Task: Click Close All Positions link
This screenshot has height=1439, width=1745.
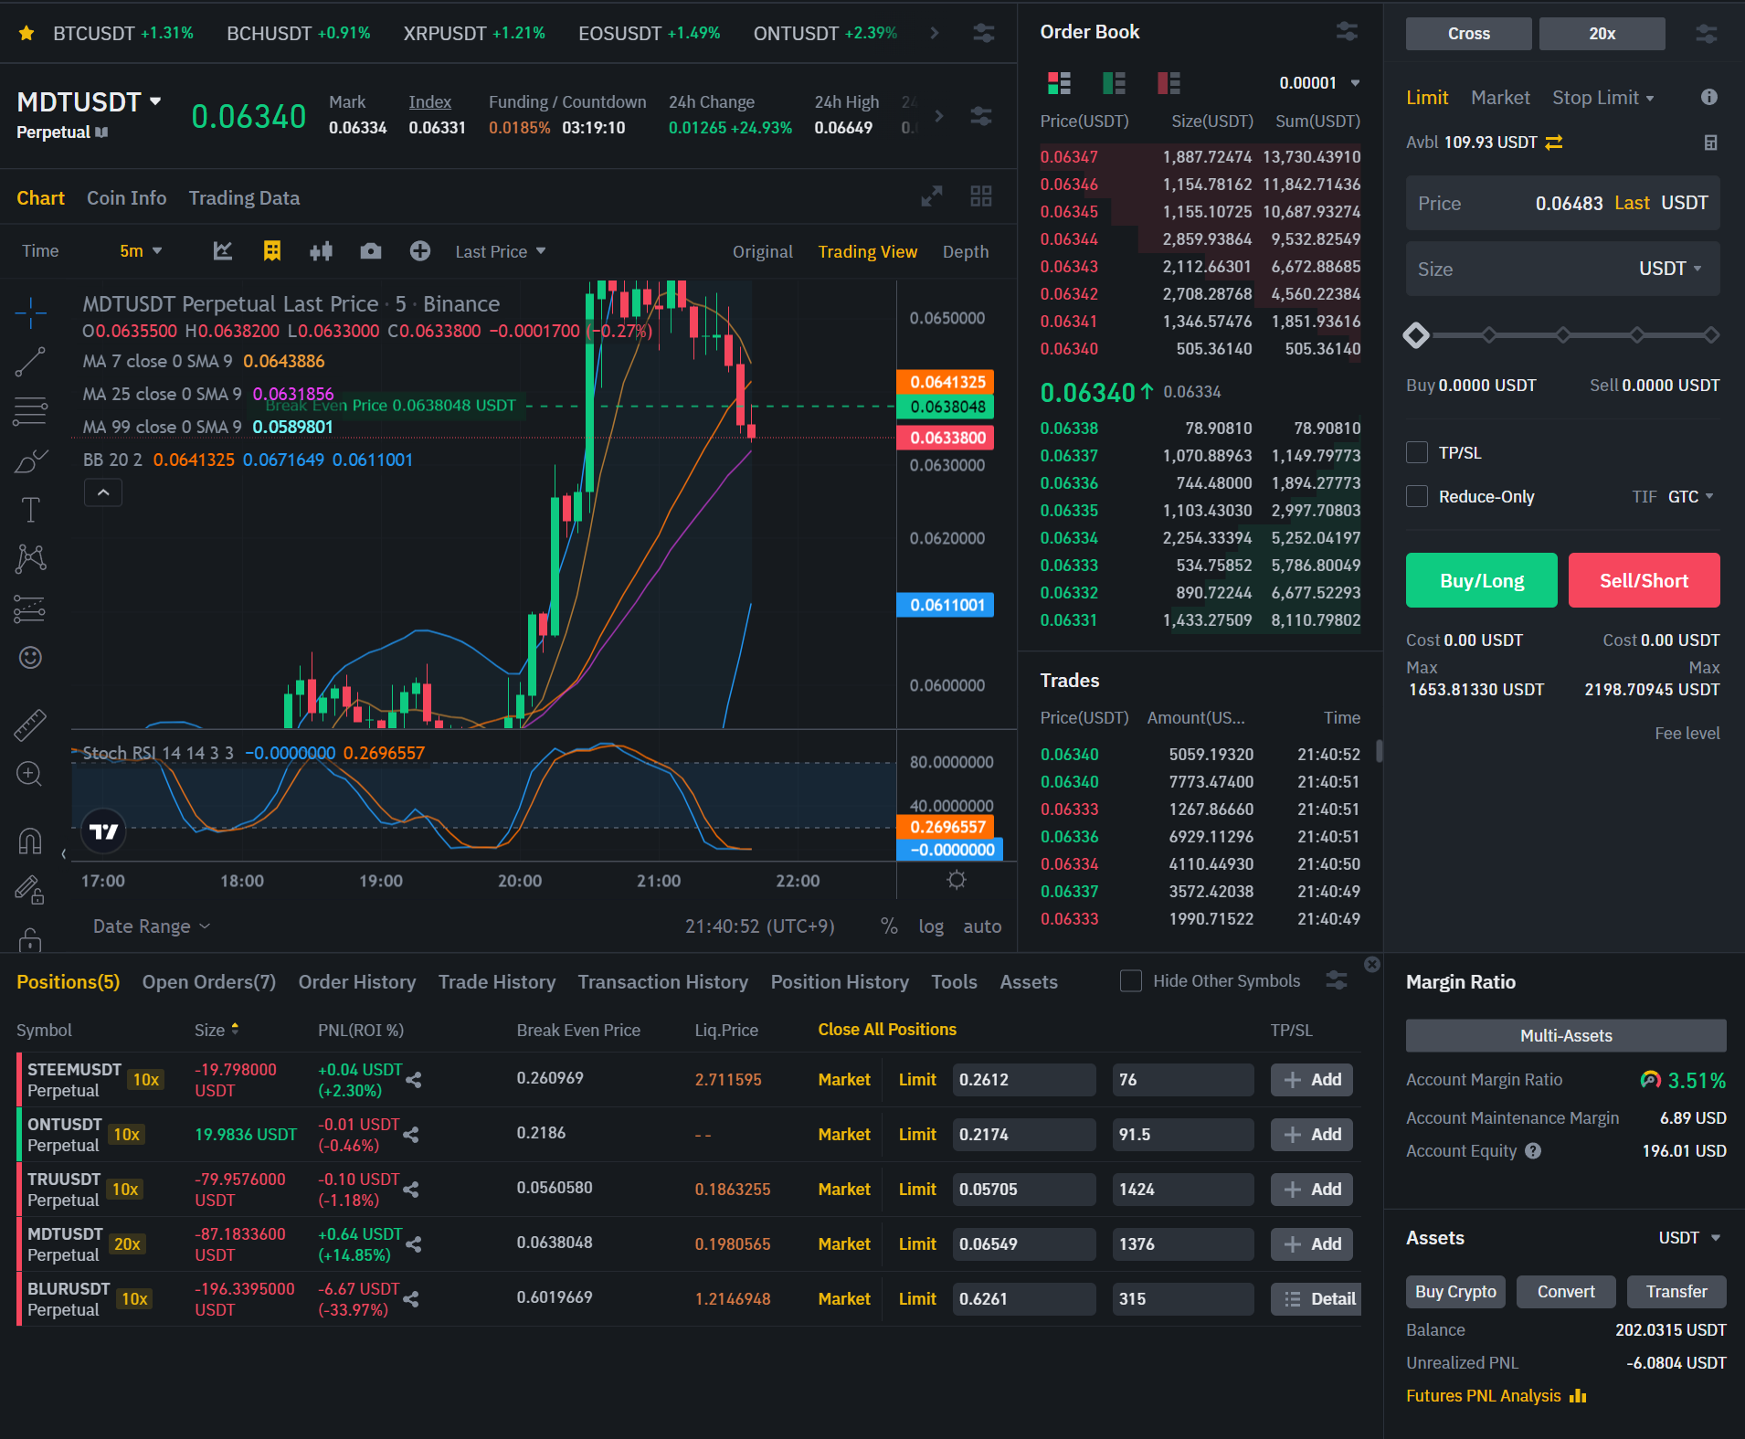Action: pos(886,1030)
